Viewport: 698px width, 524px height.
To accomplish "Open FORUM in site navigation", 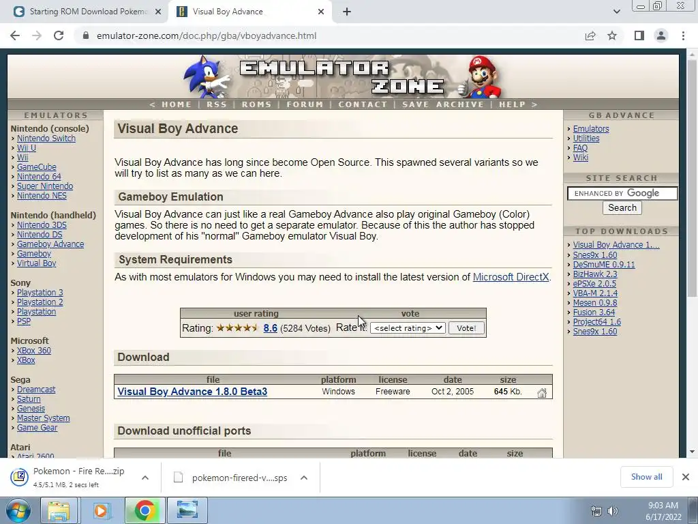I will (305, 104).
